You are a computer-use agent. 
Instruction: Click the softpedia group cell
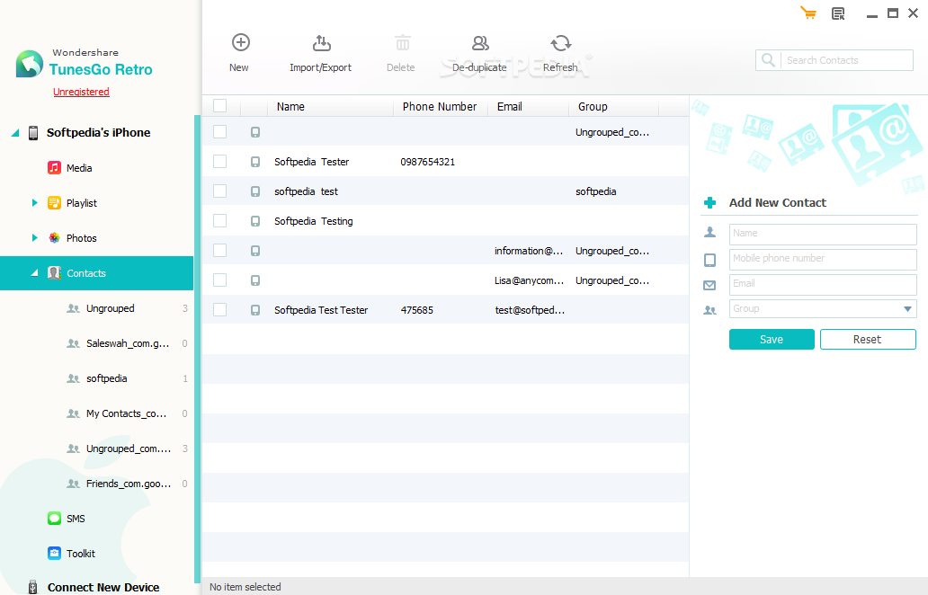(595, 191)
